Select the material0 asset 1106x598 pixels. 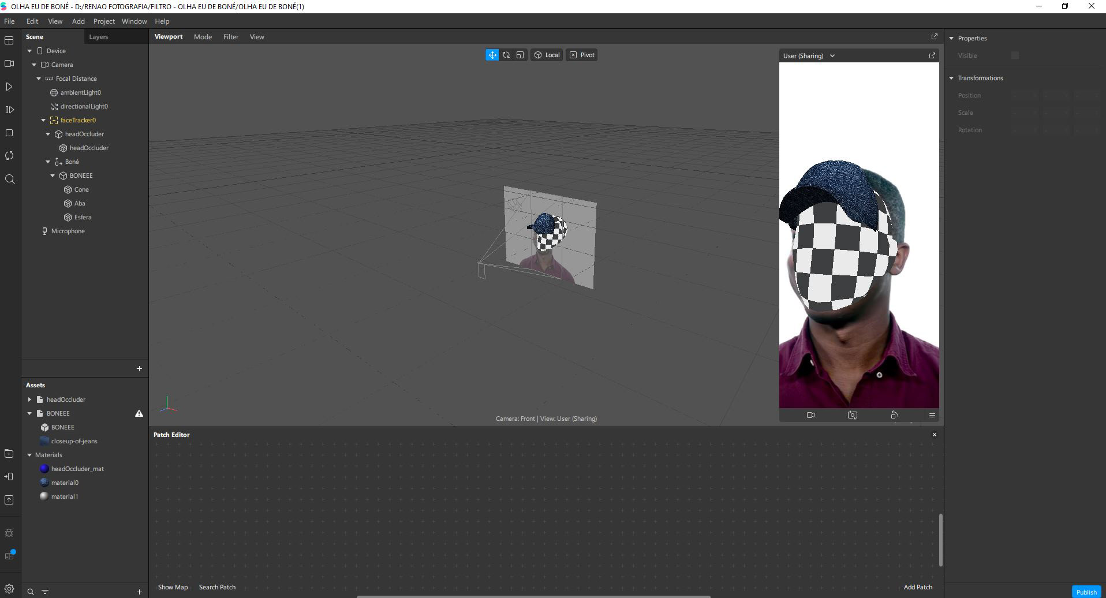point(65,483)
